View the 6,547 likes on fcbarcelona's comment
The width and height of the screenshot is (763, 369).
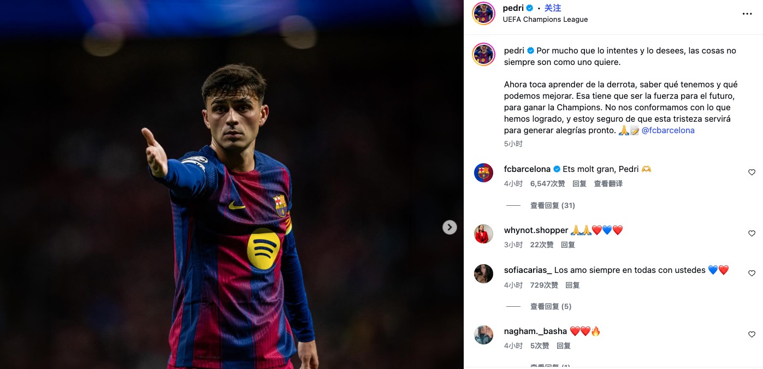pos(547,184)
